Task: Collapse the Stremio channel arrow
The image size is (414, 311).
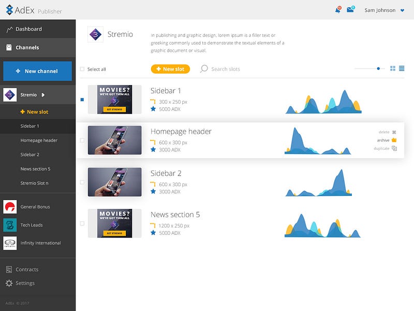Action: point(43,95)
